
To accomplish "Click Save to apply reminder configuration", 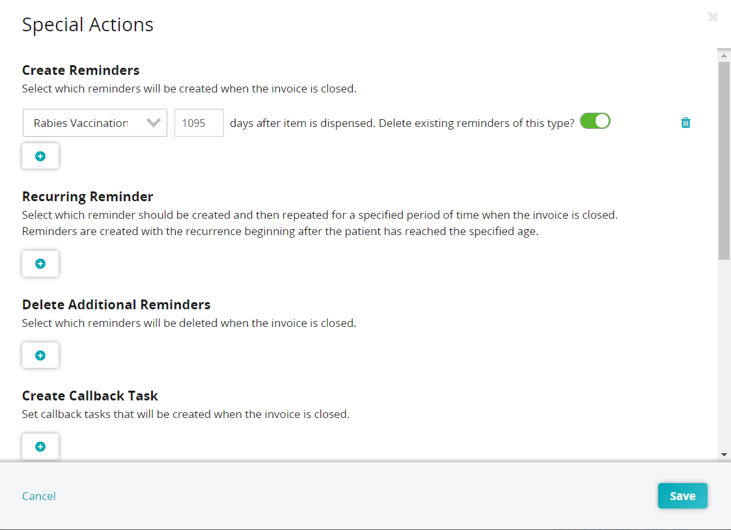I will point(682,495).
